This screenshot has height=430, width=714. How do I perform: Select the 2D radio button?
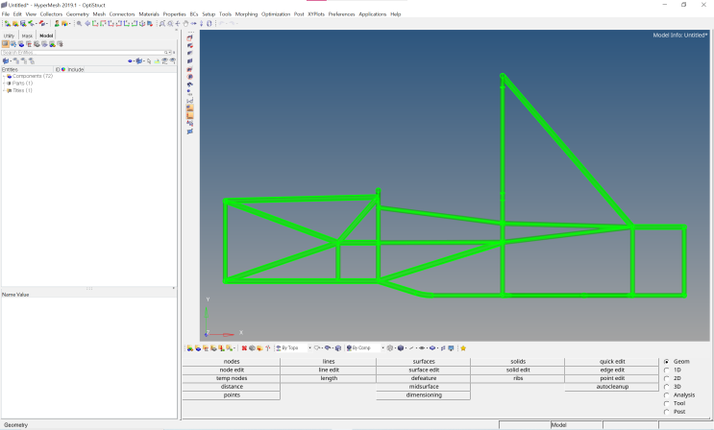click(667, 378)
